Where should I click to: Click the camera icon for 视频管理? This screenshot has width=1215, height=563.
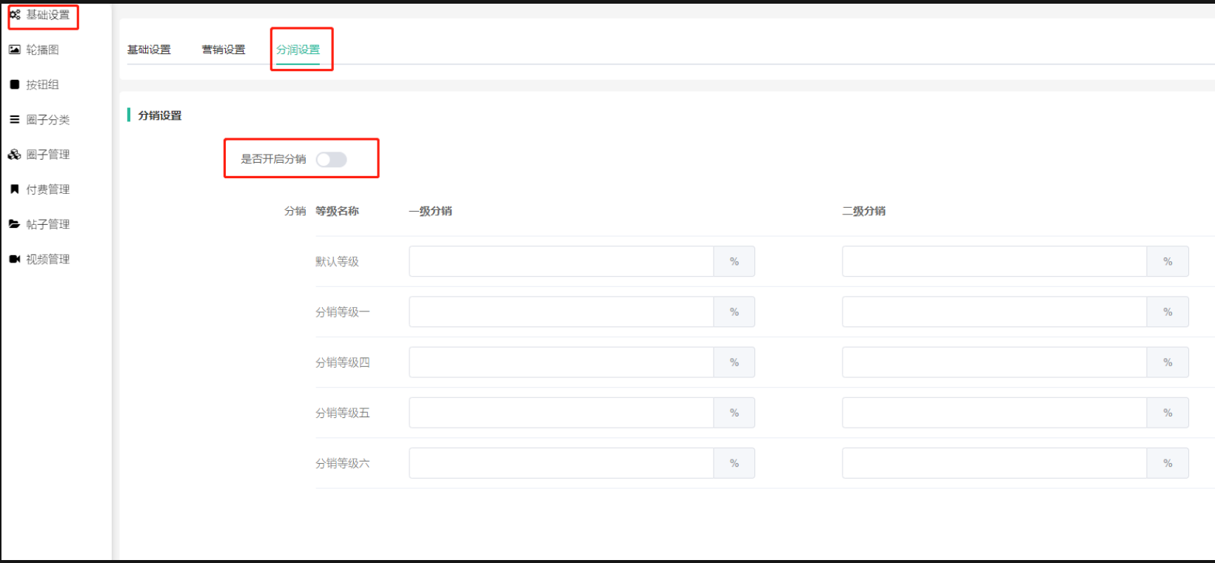15,259
